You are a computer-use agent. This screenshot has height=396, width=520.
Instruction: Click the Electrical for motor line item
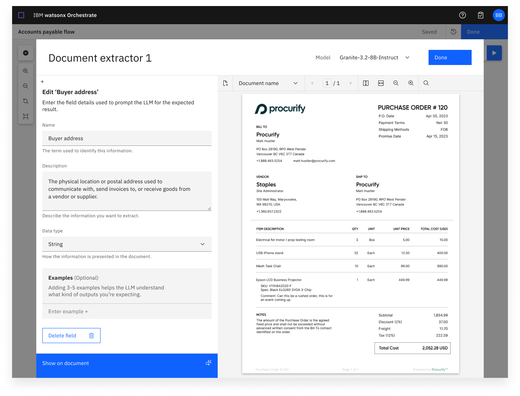[285, 240]
